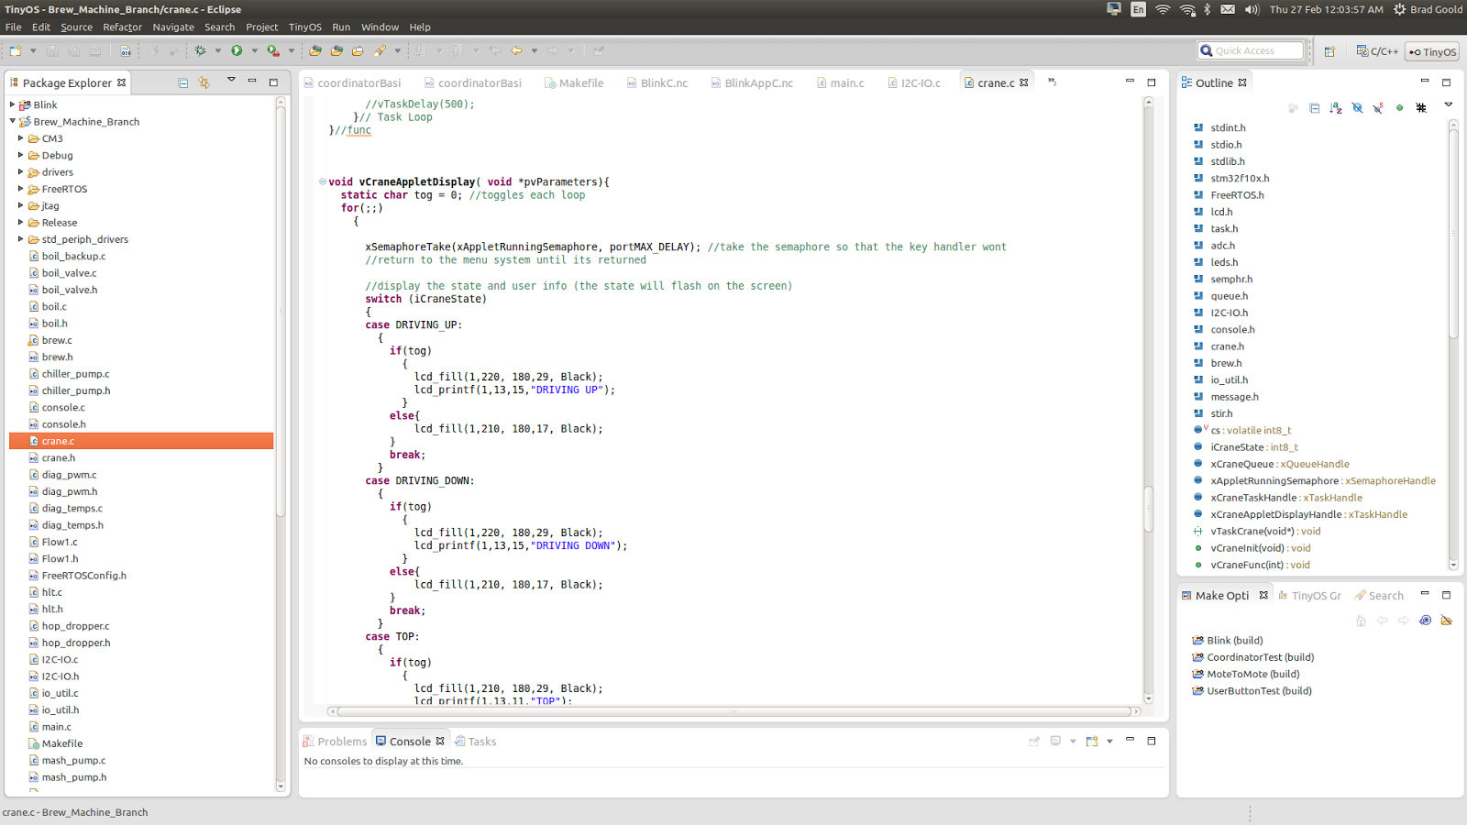Open the Search view tab
Screen dimensions: 1467x825
click(x=1379, y=596)
